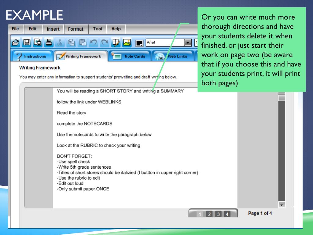The width and height of the screenshot is (313, 235).
Task: Click the Print icon
Action: (x=49, y=42)
